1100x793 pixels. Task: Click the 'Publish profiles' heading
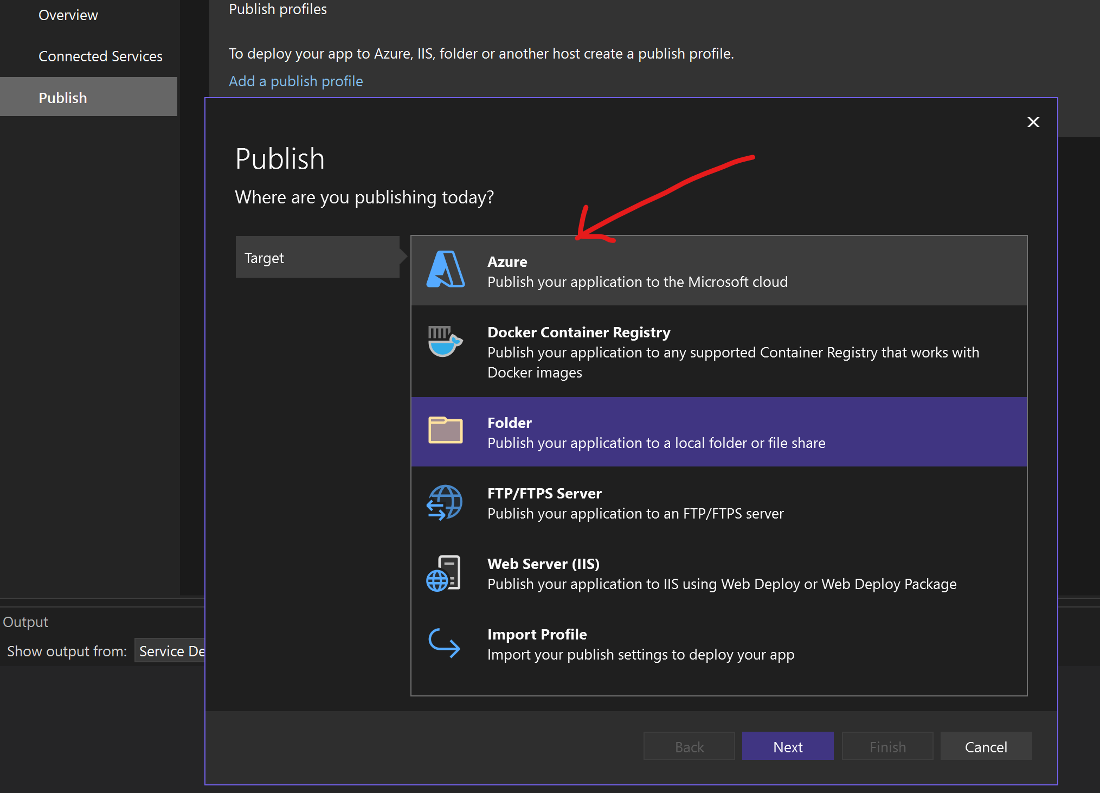coord(278,9)
